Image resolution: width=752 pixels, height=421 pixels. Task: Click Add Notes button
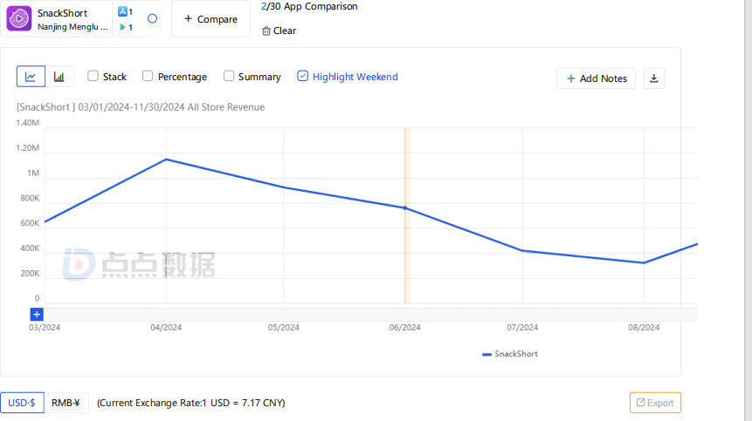597,78
